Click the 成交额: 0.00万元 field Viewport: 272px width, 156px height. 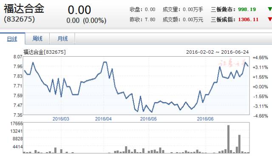coord(183,20)
